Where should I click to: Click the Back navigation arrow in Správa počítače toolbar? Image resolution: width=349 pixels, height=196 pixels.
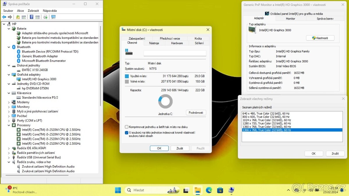[4, 17]
